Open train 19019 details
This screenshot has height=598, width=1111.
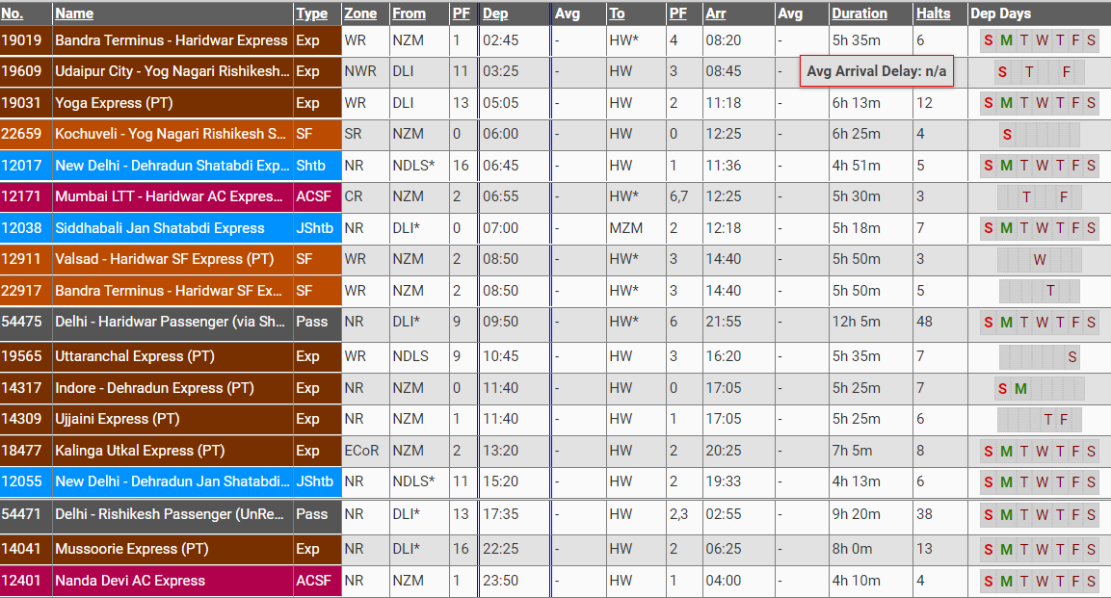point(24,39)
